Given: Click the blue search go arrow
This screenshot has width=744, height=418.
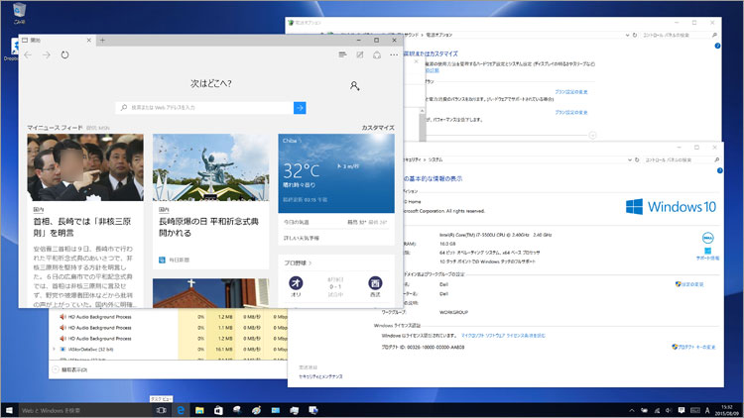Looking at the screenshot, I should coord(300,107).
